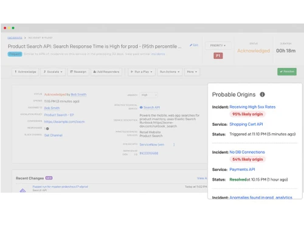The width and height of the screenshot is (304, 228).
Task: Click the Probable Origins heading
Action: pos(233,94)
